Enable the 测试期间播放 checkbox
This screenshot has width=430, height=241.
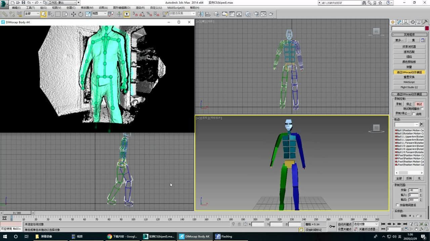tap(422, 109)
